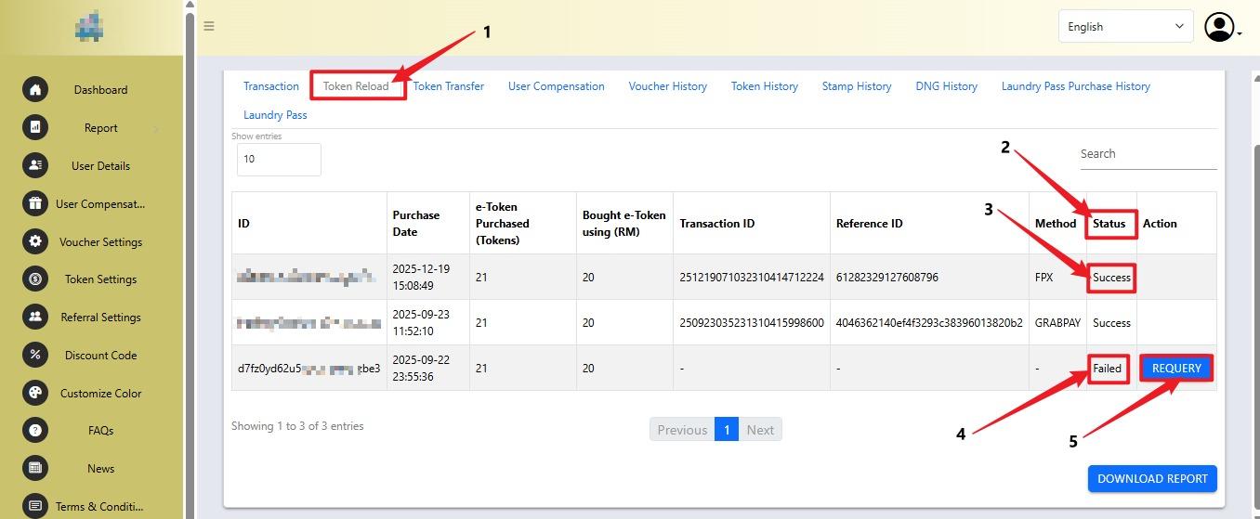Click the Report chart icon
This screenshot has width=1260, height=519.
coord(35,127)
